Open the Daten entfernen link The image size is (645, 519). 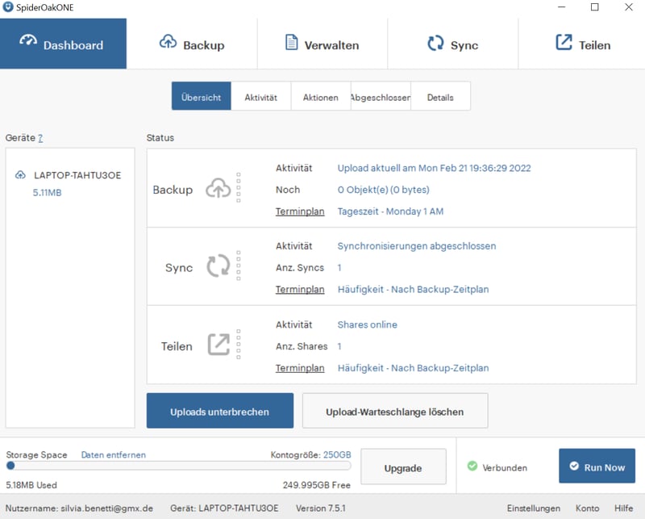pos(114,455)
